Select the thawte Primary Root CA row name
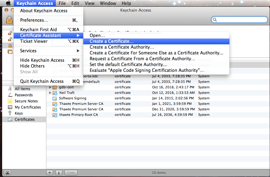Viewport: 270px width, 177px height. tap(78, 115)
